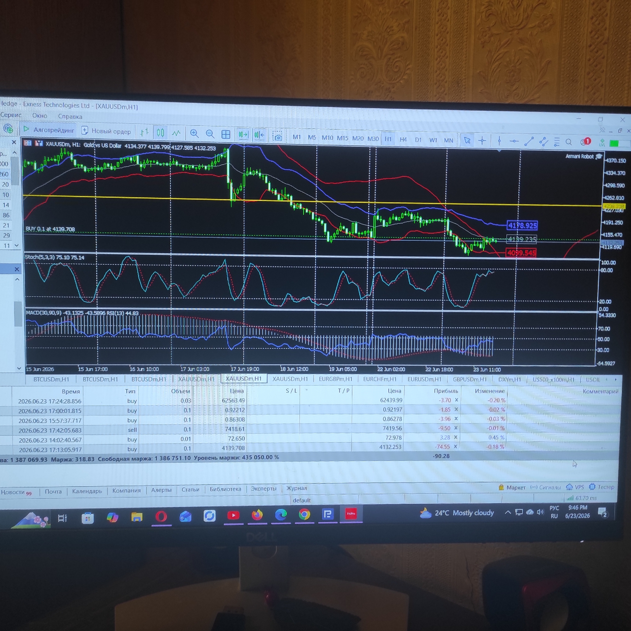Switch to the EURUSDm,H1 chart tab
The height and width of the screenshot is (631, 631).
point(424,379)
